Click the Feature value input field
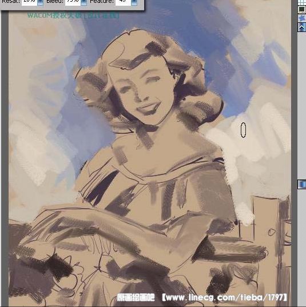Image resolution: width=306 pixels, height=307 pixels. pyautogui.click(x=123, y=2)
